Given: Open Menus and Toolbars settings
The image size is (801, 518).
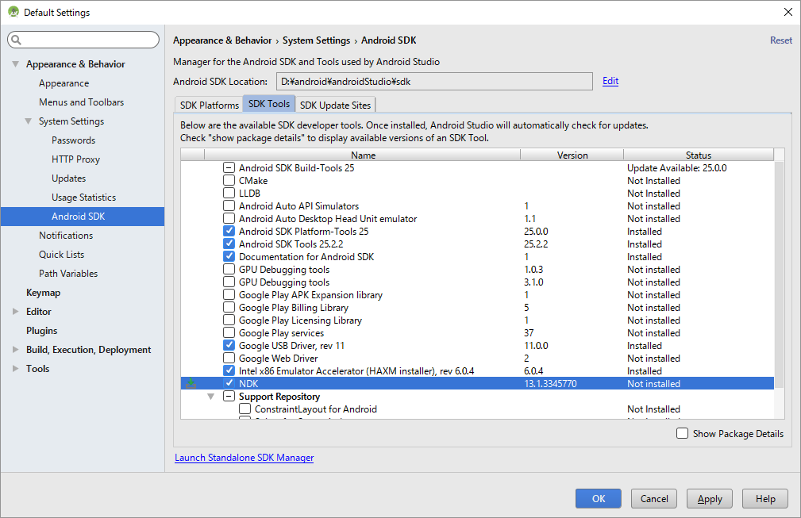Looking at the screenshot, I should pos(81,102).
